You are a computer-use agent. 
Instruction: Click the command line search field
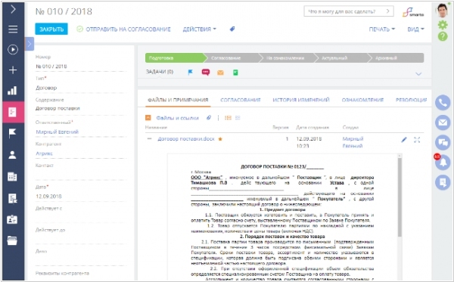(x=349, y=11)
